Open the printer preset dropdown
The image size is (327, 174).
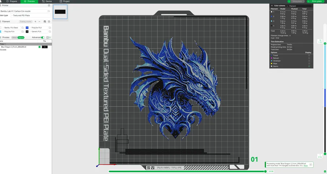coord(24,11)
